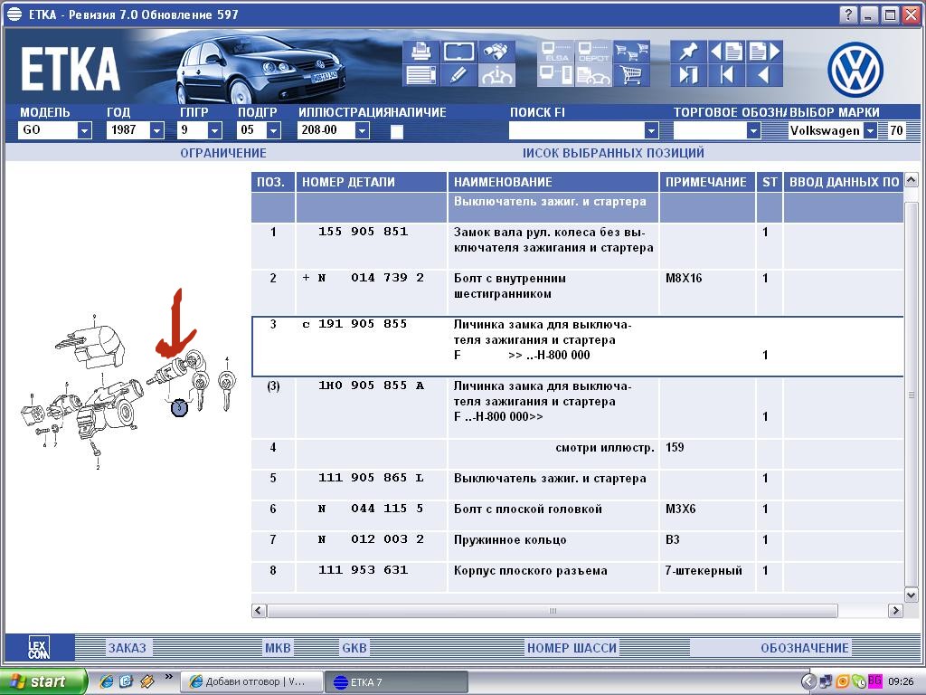Click the MKB button
Image resolution: width=926 pixels, height=695 pixels.
coord(278,648)
